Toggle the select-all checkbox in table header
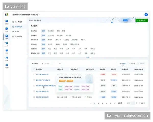This screenshot has height=122, width=153. click(x=34, y=69)
